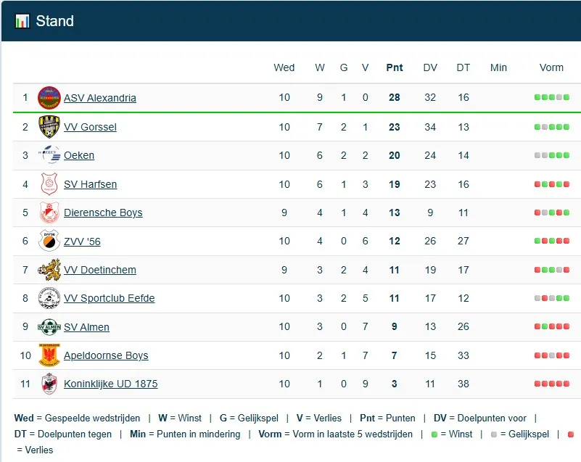Click the standings chart icon beside Stand
Viewport: 581px width, 462px height.
tap(22, 21)
